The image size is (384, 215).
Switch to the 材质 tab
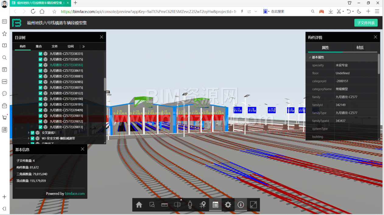(x=360, y=48)
